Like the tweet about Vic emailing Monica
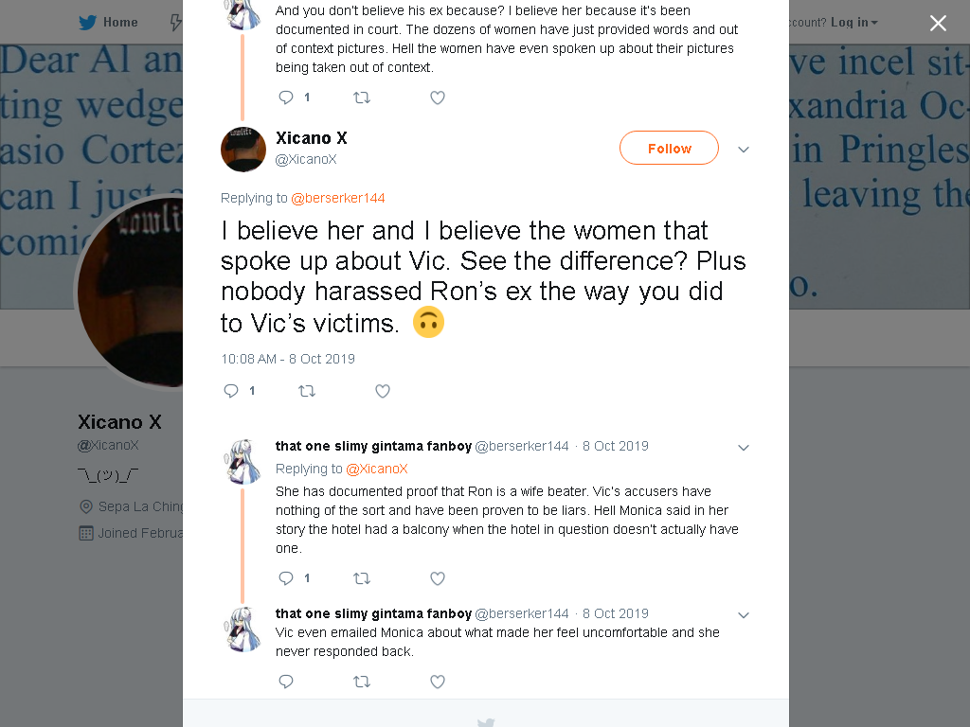 (x=438, y=682)
